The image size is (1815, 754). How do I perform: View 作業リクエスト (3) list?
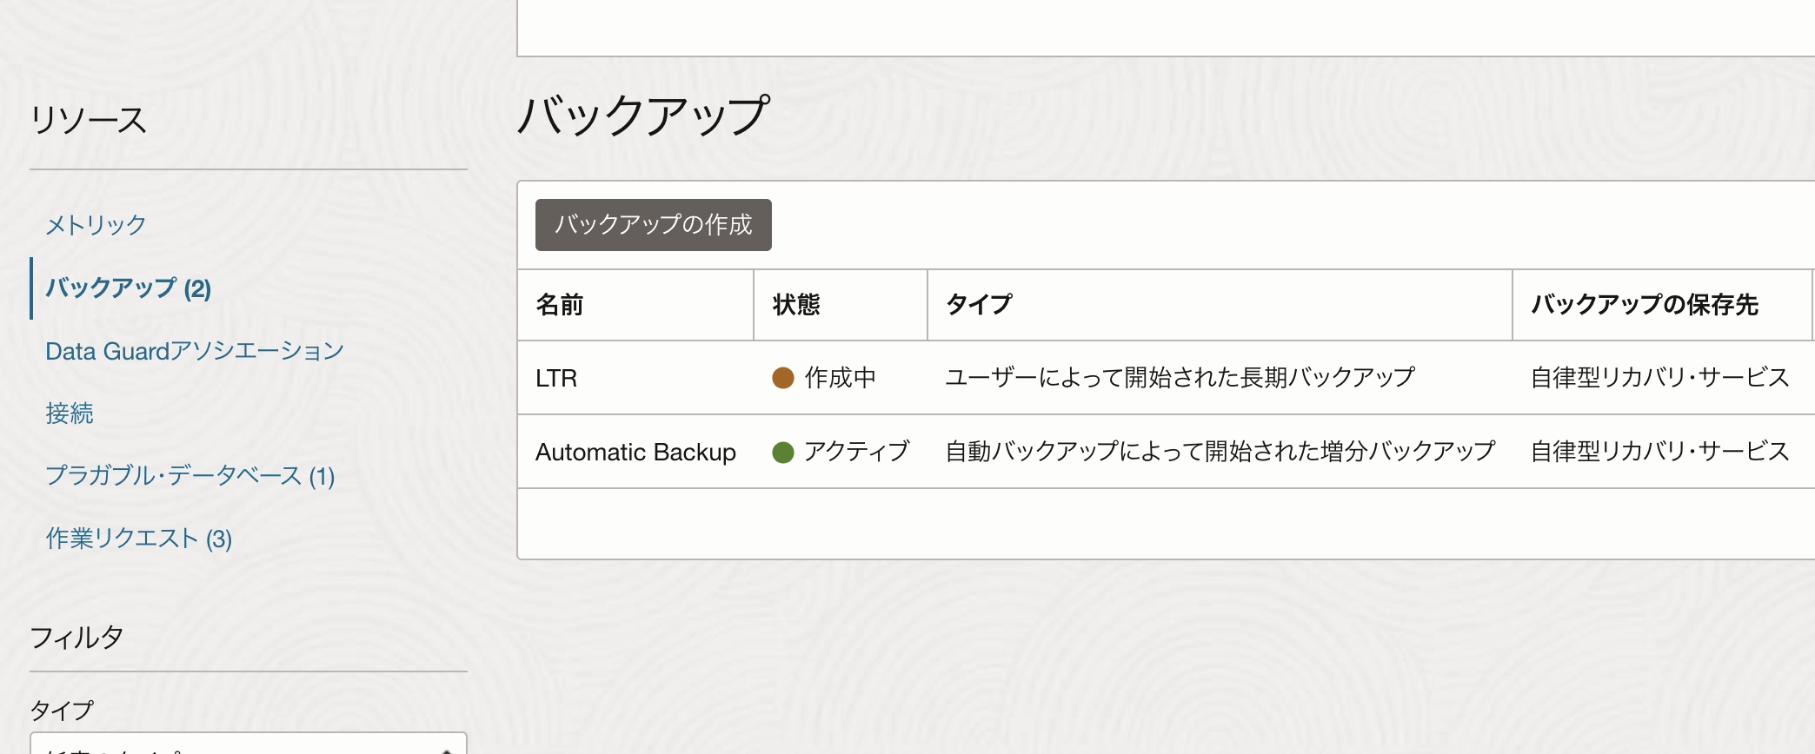[138, 539]
